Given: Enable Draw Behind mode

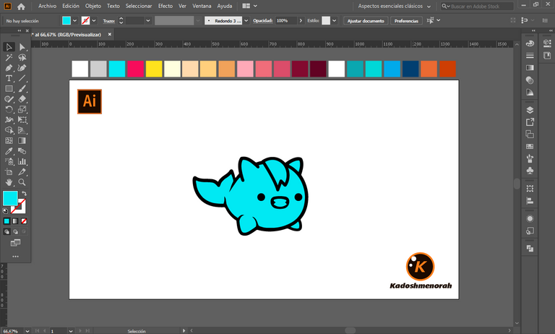Looking at the screenshot, I should (15, 231).
